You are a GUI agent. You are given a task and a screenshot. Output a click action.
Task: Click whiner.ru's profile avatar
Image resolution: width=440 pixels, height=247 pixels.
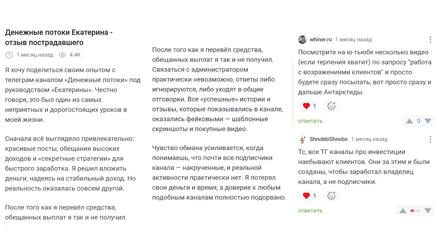302,39
